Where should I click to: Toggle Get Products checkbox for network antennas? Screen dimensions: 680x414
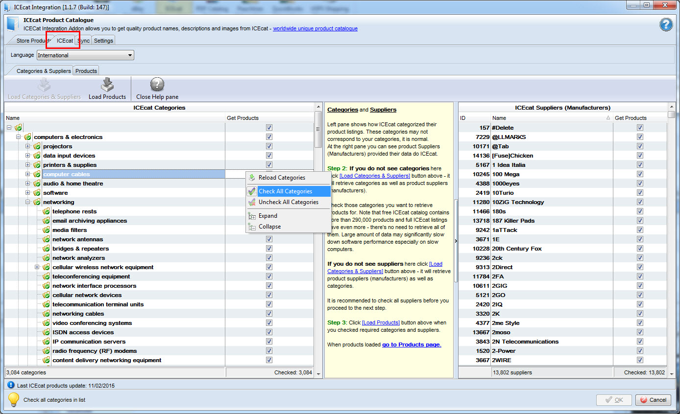pyautogui.click(x=269, y=239)
